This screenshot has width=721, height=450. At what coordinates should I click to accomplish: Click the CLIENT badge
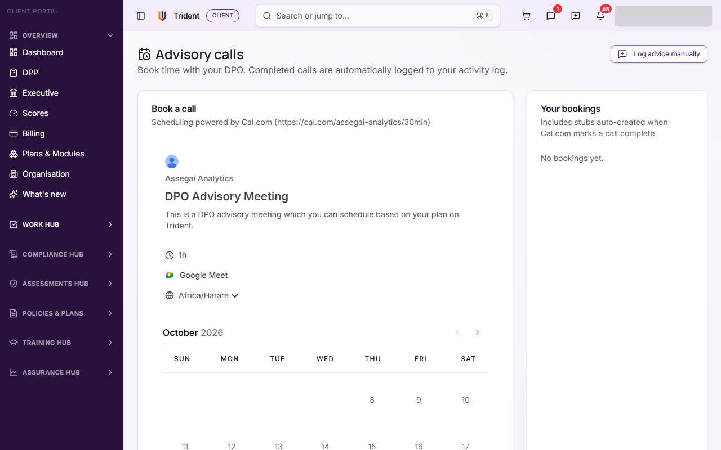(x=222, y=16)
